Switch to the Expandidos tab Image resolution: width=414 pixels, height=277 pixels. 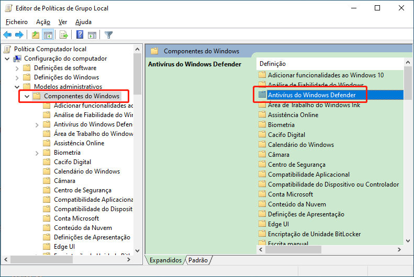pyautogui.click(x=165, y=260)
